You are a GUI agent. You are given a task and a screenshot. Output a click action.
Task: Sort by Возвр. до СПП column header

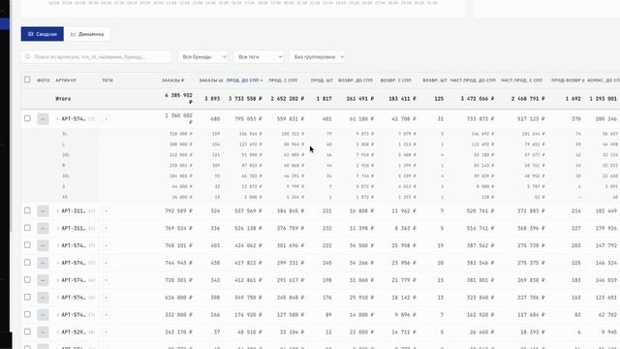(356, 80)
